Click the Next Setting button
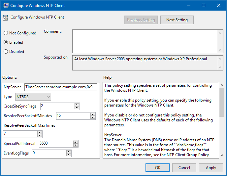The width and height of the screenshot is (227, 176). [x=177, y=20]
